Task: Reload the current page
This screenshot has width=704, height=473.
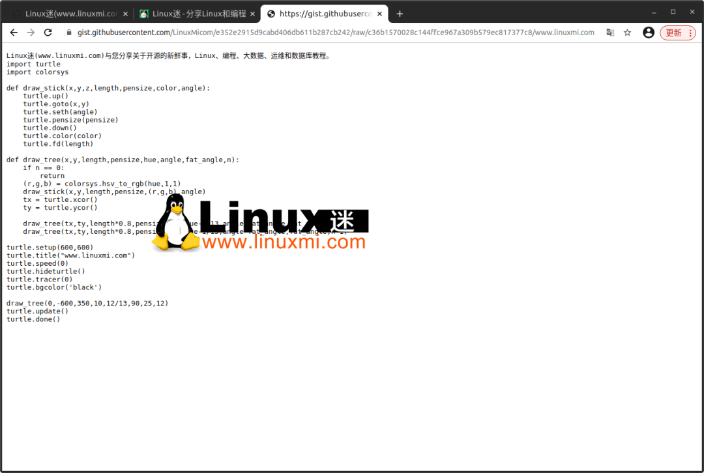Action: pos(48,32)
